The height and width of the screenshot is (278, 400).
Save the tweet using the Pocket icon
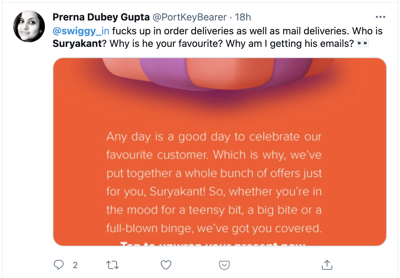pos(224,265)
